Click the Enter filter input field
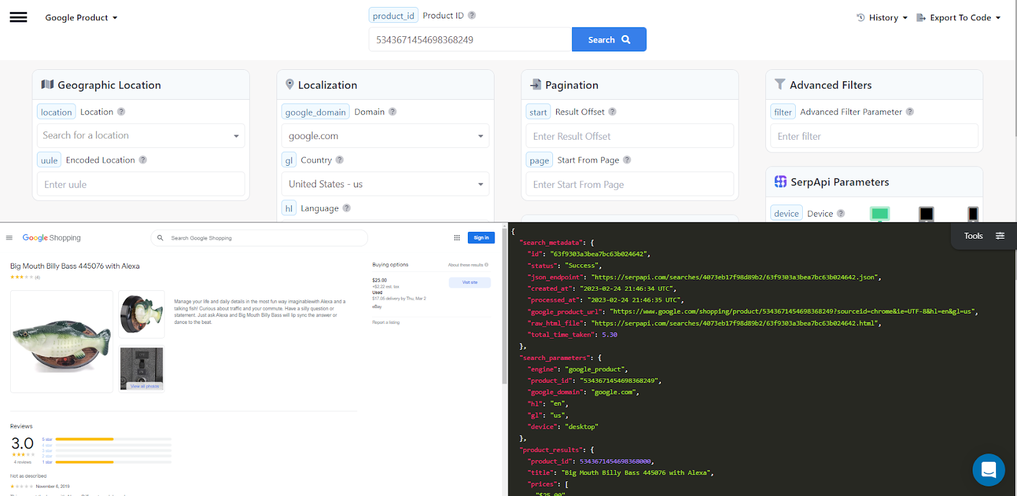Image resolution: width=1017 pixels, height=496 pixels. click(x=874, y=136)
